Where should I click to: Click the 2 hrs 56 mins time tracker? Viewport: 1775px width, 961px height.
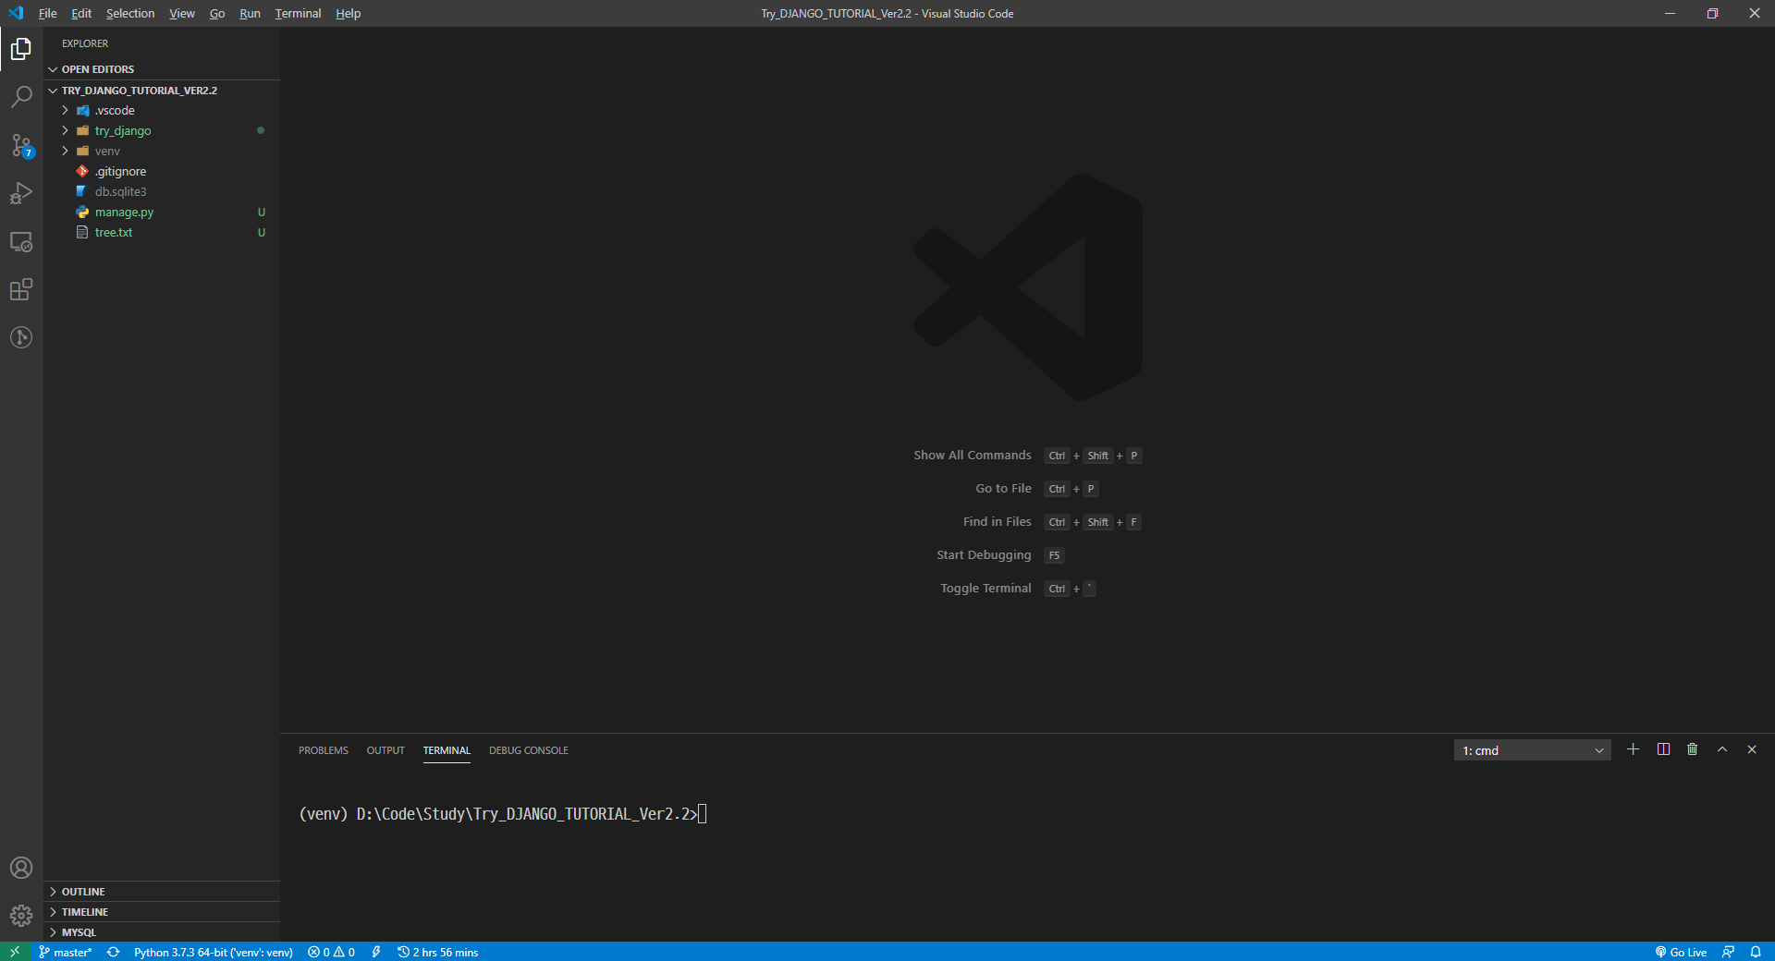click(x=438, y=952)
